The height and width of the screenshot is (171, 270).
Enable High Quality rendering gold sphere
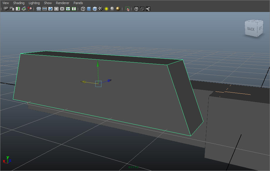(118, 9)
